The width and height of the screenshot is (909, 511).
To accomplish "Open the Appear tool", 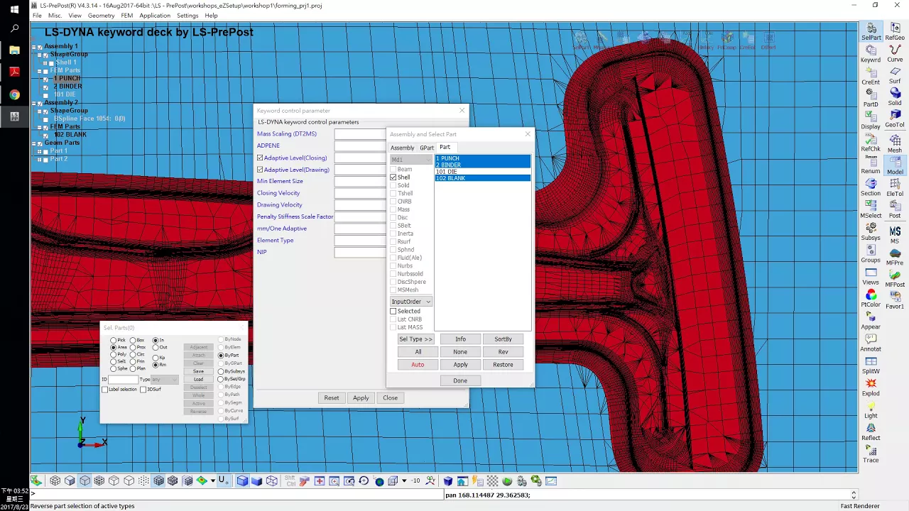I will 871,321.
